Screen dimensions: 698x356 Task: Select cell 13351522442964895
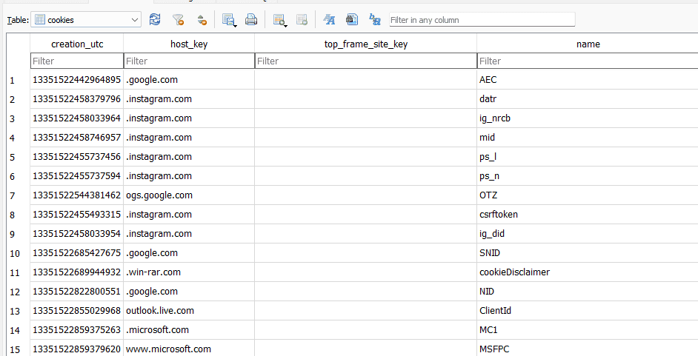point(77,80)
